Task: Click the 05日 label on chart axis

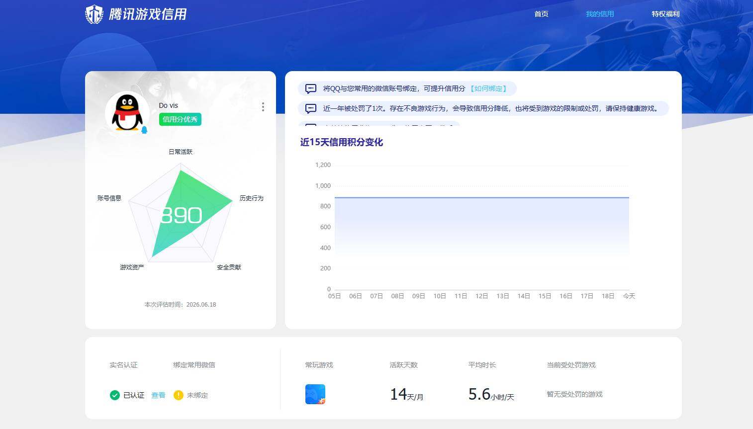Action: [x=334, y=296]
